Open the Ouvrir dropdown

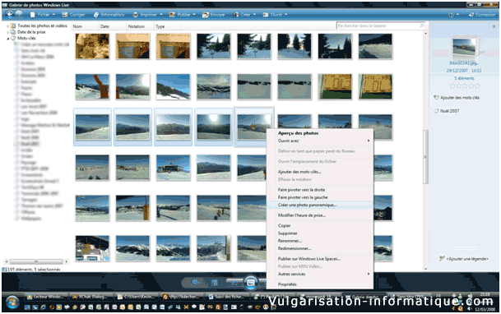coord(275,15)
